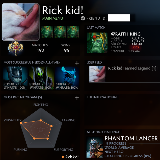Click the LOSS result of last match
This screenshot has width=160, height=160.
[x=135, y=47]
